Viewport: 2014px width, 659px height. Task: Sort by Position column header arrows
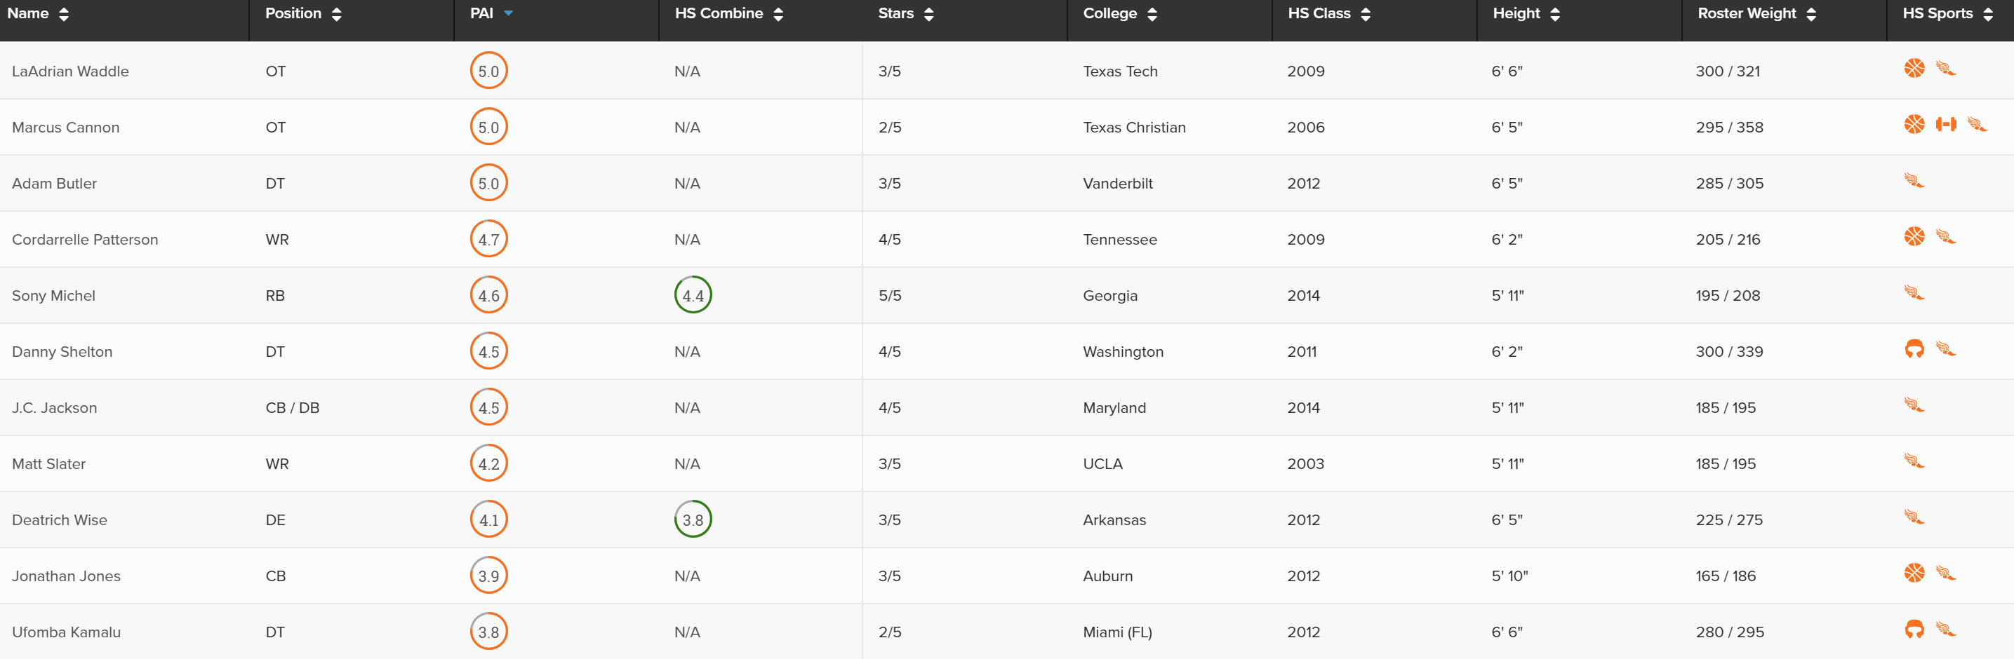pyautogui.click(x=336, y=14)
